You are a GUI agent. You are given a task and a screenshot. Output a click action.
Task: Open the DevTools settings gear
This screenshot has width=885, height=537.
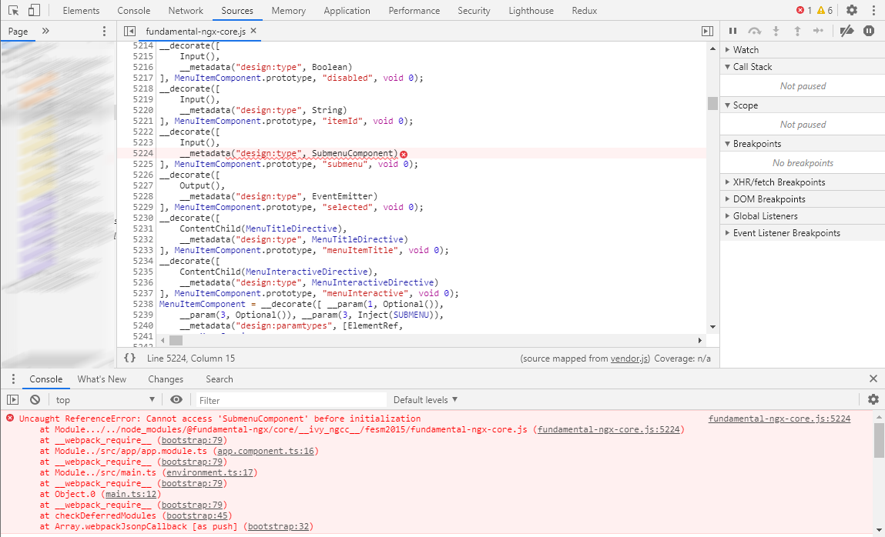click(x=852, y=10)
